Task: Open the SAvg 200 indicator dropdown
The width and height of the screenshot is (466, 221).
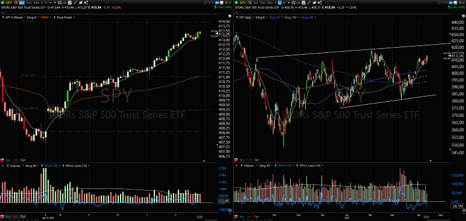Action: 315,17
